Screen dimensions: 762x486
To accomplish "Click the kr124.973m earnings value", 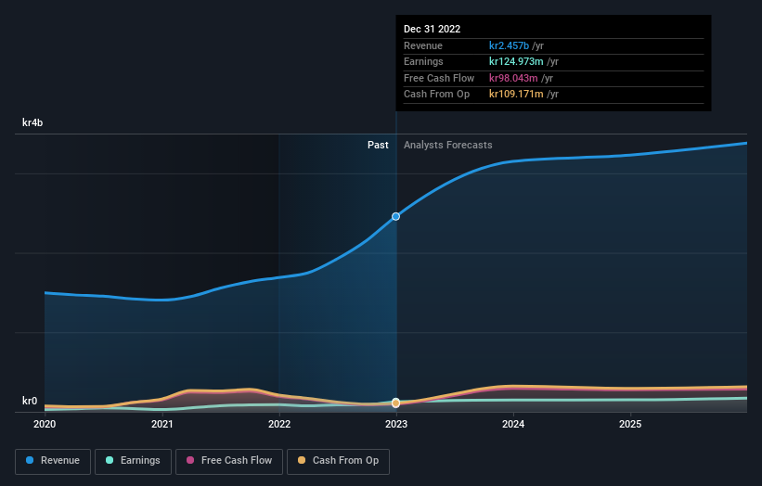I will pyautogui.click(x=516, y=61).
